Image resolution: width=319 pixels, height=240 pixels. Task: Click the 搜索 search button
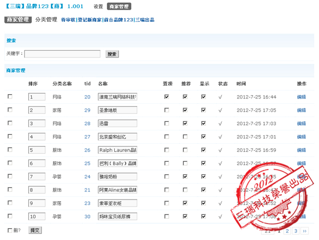(112, 54)
